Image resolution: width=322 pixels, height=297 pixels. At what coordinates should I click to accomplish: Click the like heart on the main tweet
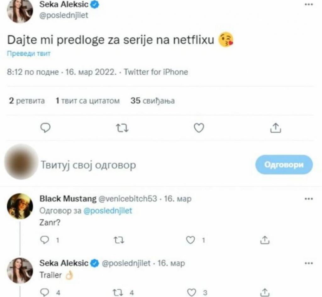point(199,127)
